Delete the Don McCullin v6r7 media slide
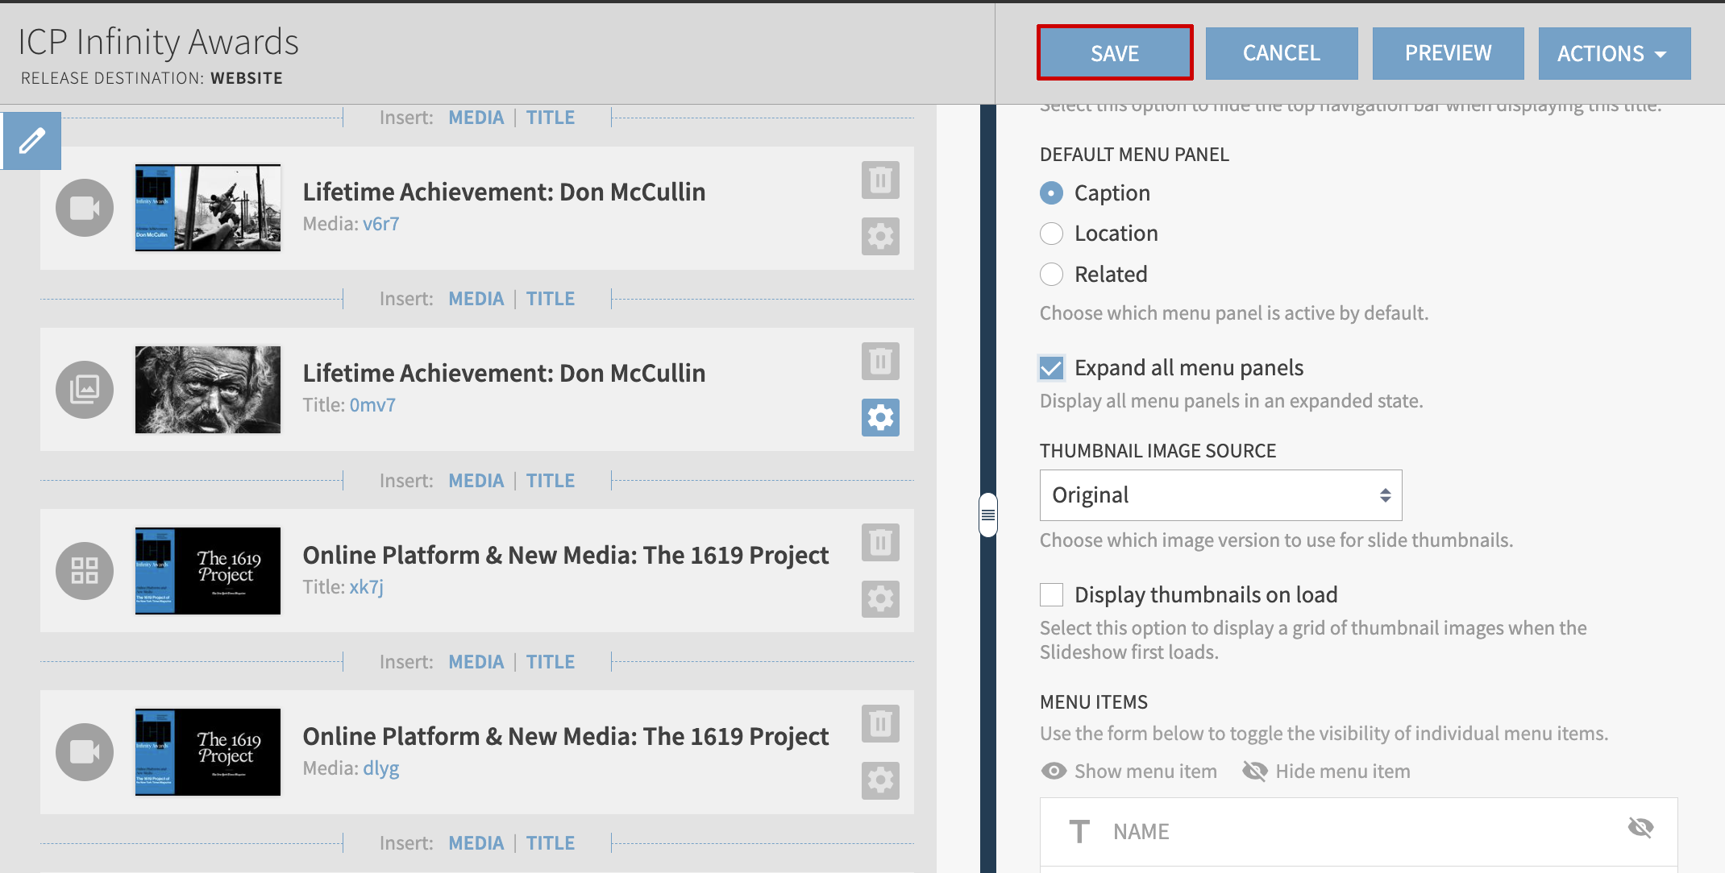 (880, 180)
